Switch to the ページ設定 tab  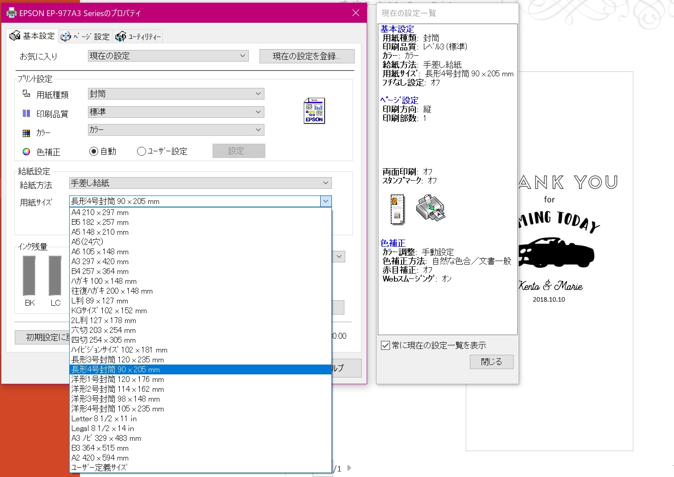click(85, 37)
